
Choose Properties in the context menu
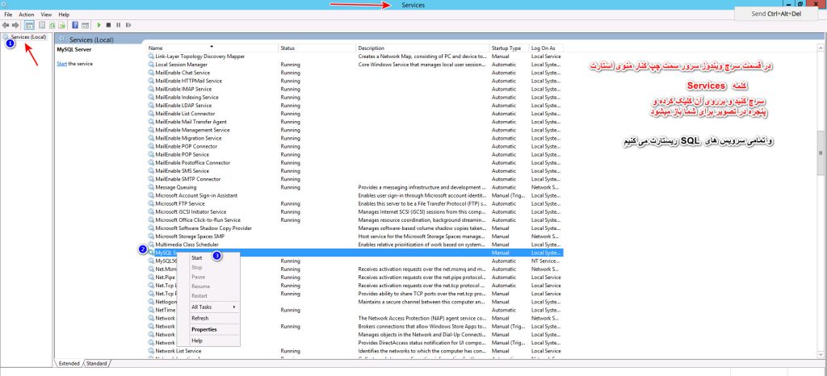tap(204, 329)
